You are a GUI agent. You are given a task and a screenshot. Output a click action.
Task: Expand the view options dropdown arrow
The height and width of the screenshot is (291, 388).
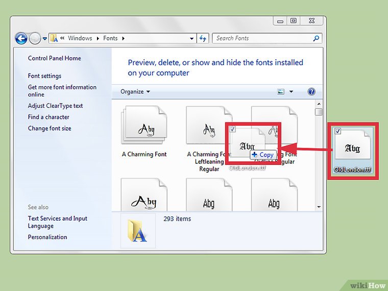(x=292, y=92)
